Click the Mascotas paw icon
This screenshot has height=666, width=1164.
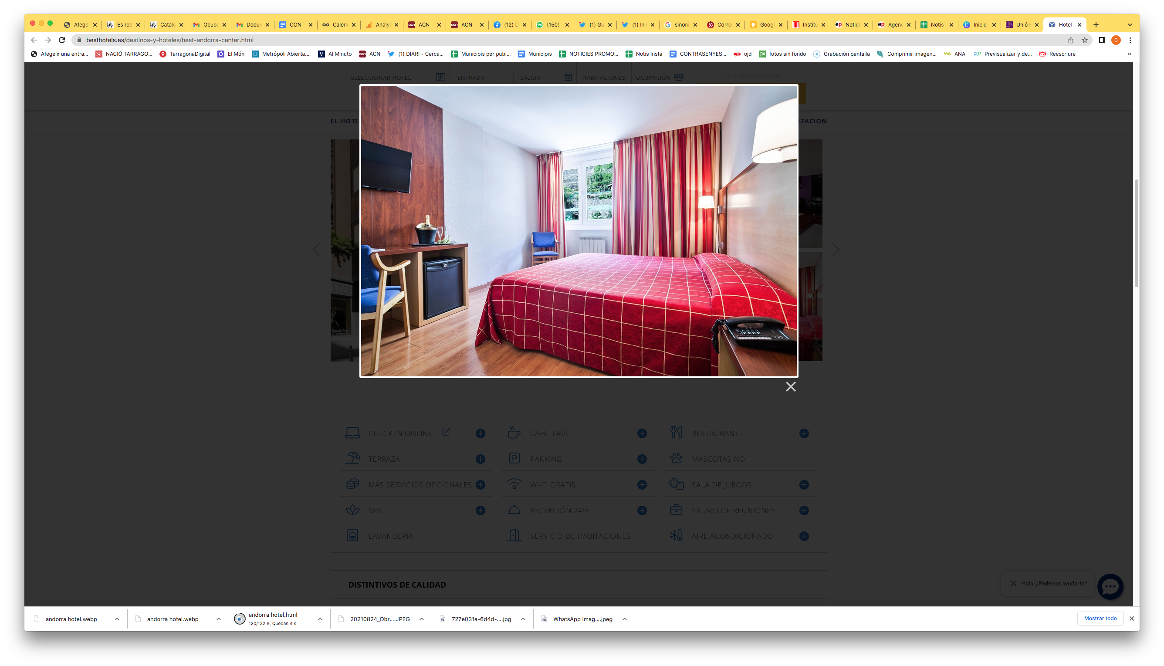(676, 458)
